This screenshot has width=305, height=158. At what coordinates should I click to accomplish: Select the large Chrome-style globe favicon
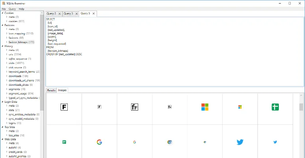(x=170, y=142)
